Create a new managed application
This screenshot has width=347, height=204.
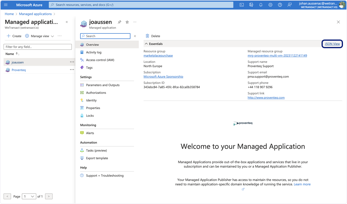(x=14, y=36)
